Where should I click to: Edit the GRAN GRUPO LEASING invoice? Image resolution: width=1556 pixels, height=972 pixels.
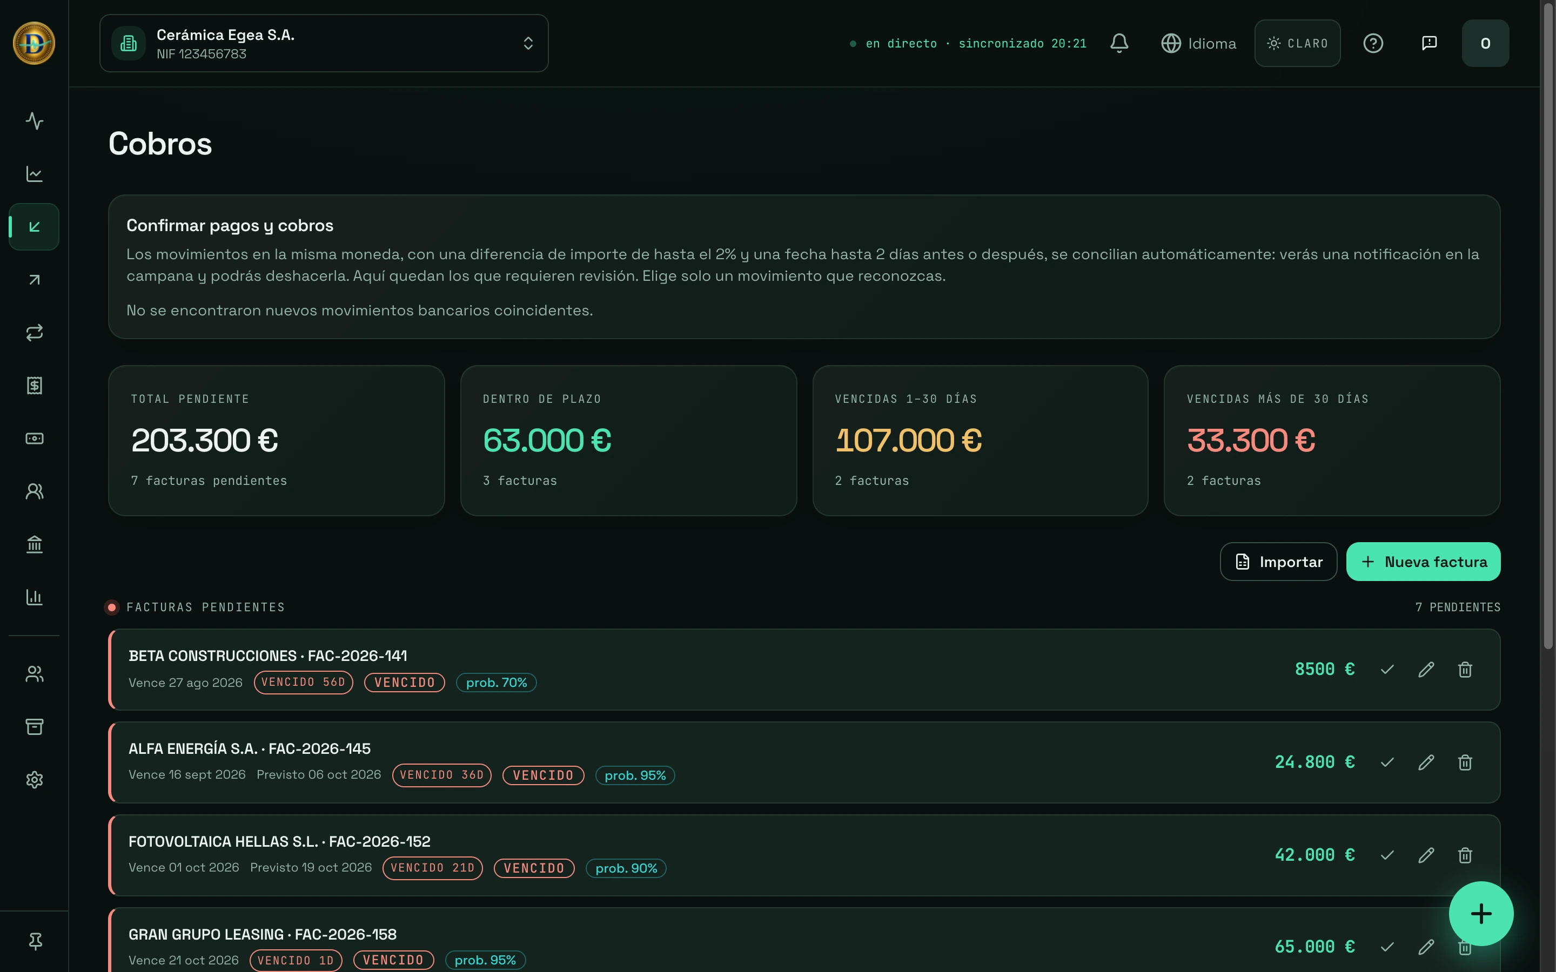(x=1426, y=947)
